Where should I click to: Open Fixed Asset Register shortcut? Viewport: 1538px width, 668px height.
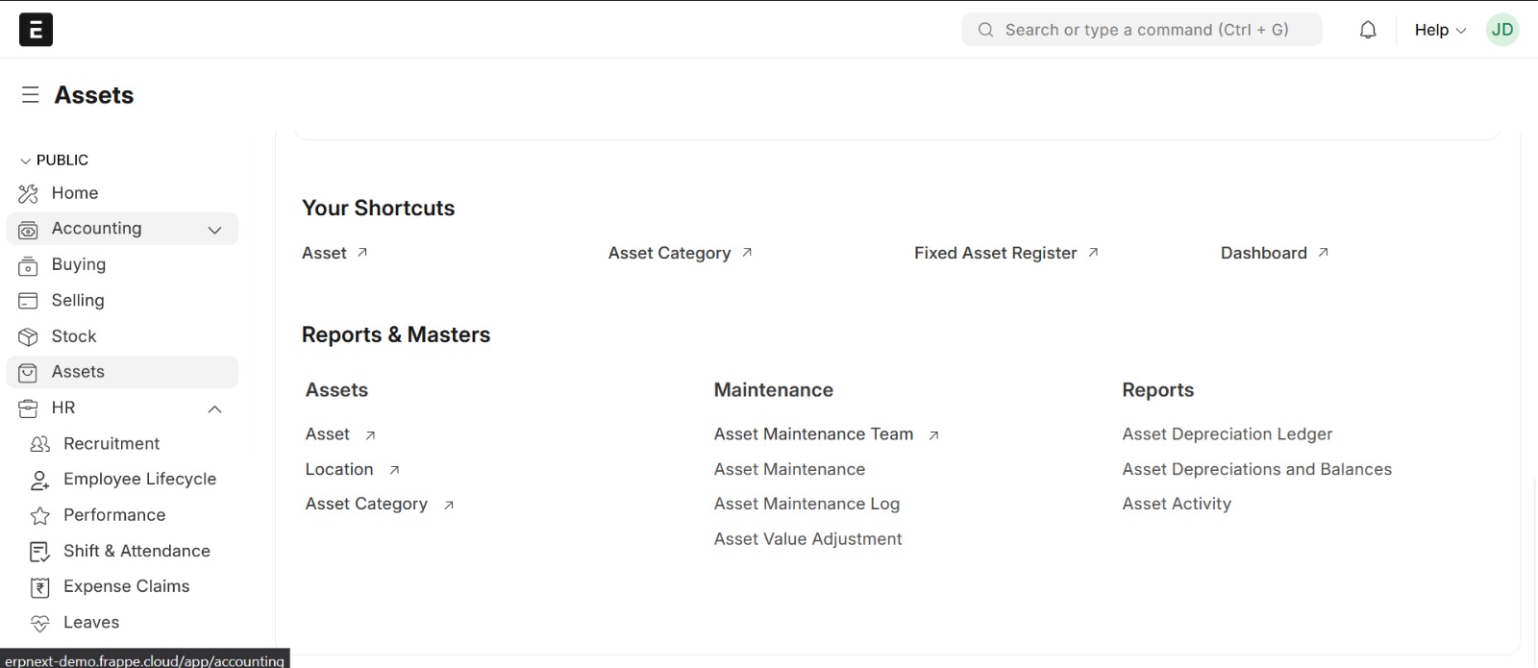tap(995, 253)
